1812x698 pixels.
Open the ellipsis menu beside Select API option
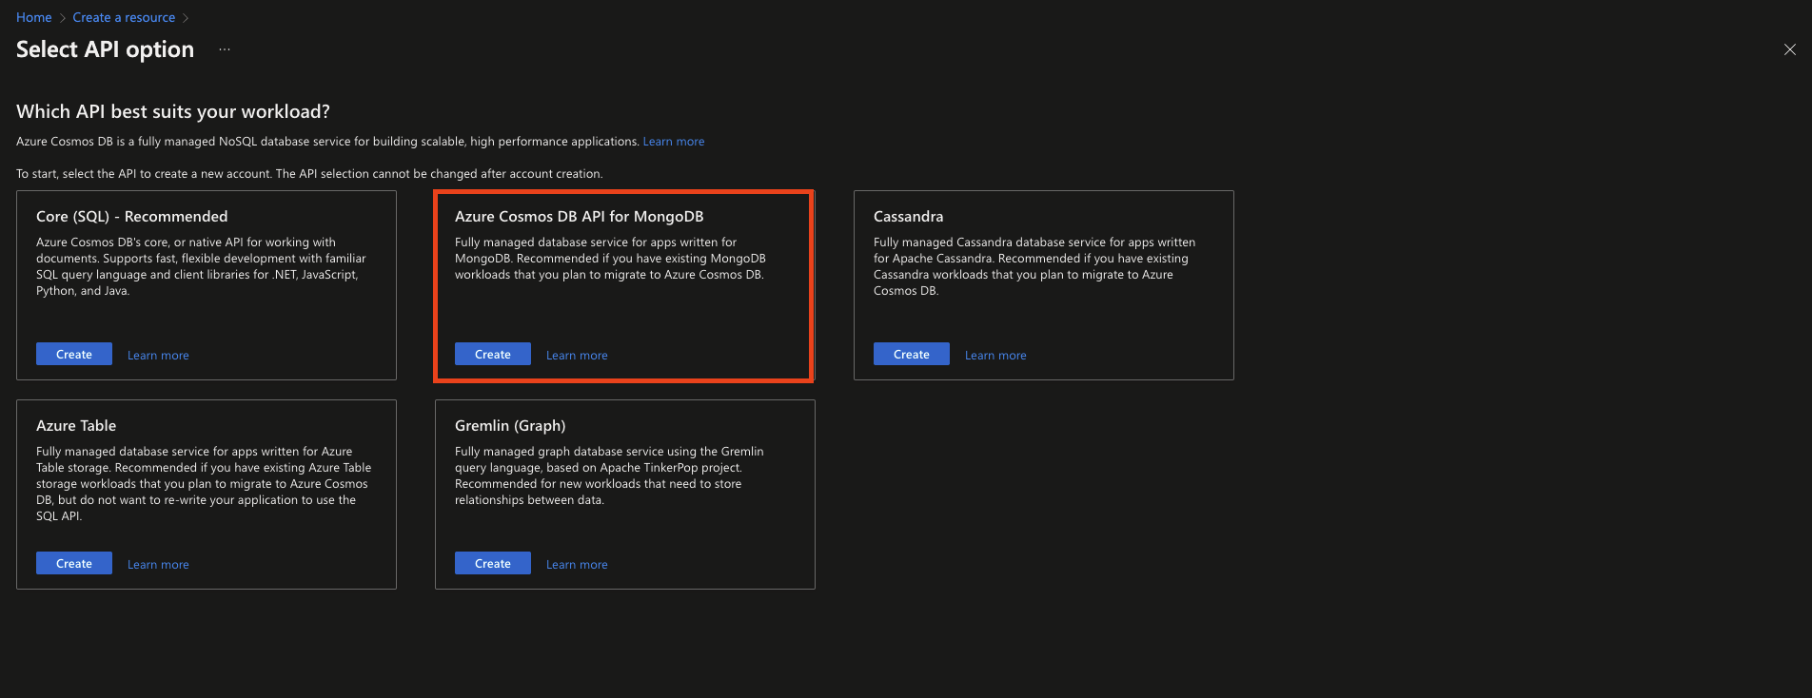(x=225, y=49)
